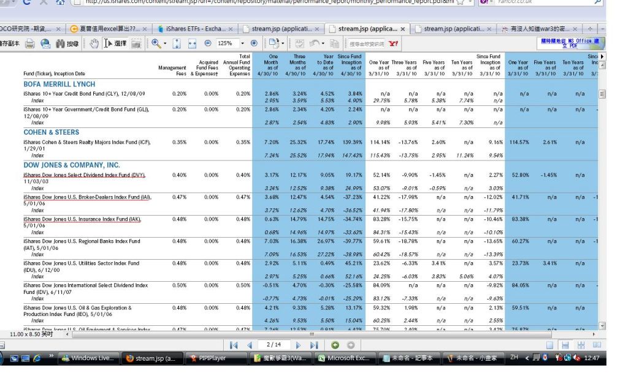Open the zoom percentage dropdown
This screenshot has width=628, height=392.
[x=242, y=43]
